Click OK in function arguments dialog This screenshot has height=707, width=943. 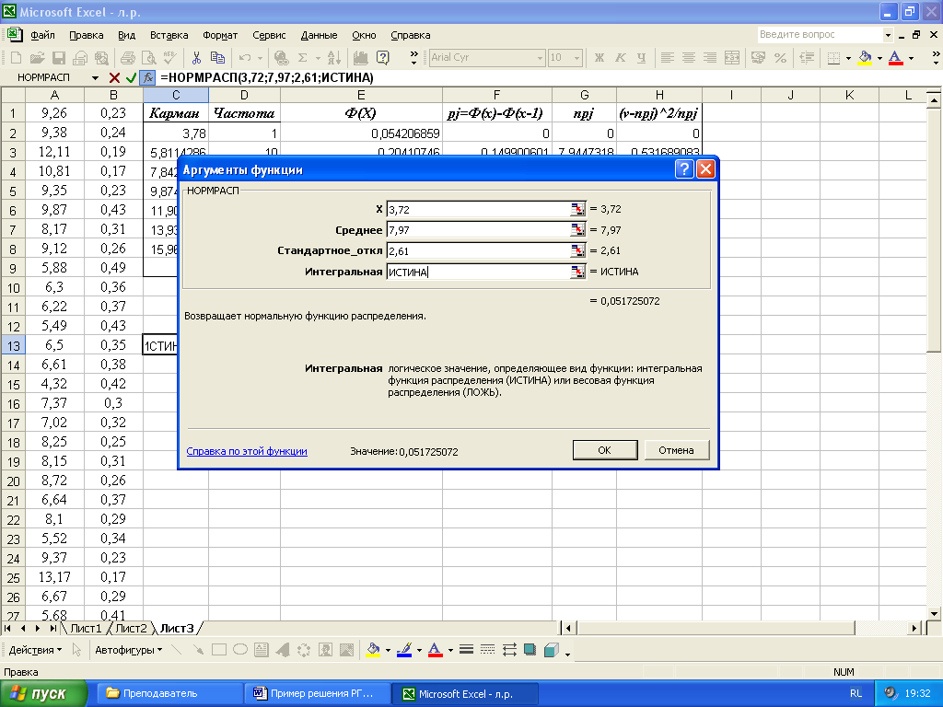604,450
